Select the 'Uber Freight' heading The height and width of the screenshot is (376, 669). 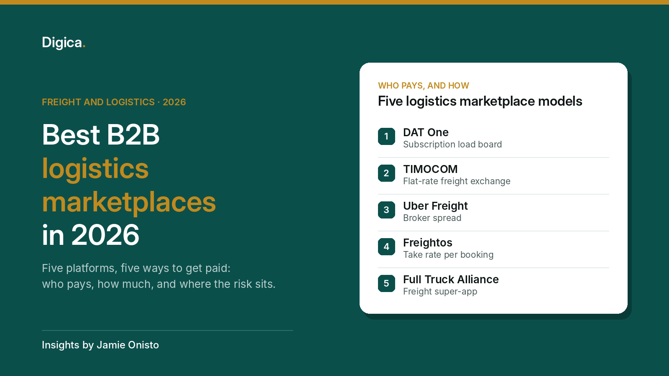435,206
